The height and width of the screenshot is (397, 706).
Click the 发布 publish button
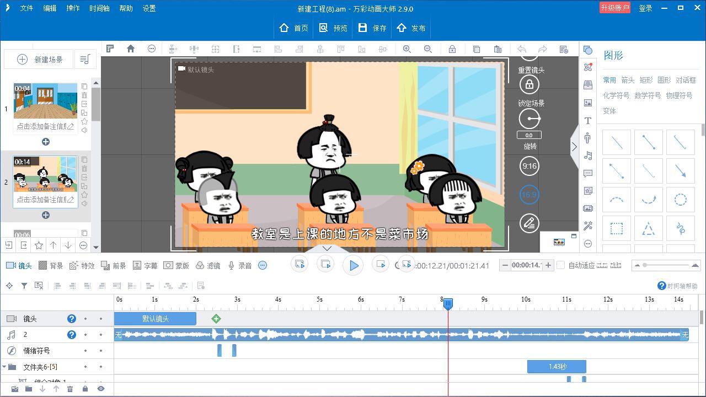[411, 28]
